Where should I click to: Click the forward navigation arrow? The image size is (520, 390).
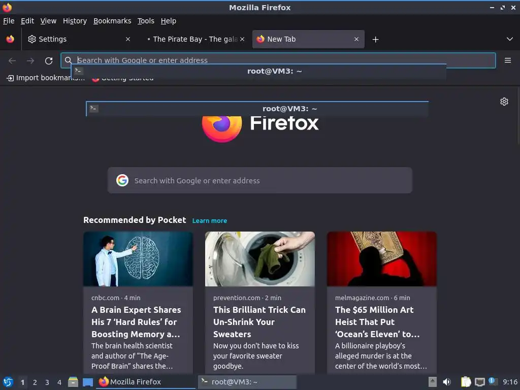[x=30, y=61]
